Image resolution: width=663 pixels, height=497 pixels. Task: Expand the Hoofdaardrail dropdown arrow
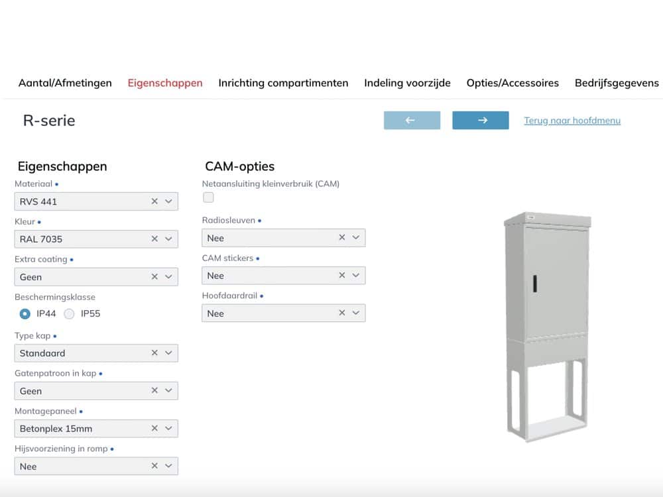pyautogui.click(x=356, y=313)
